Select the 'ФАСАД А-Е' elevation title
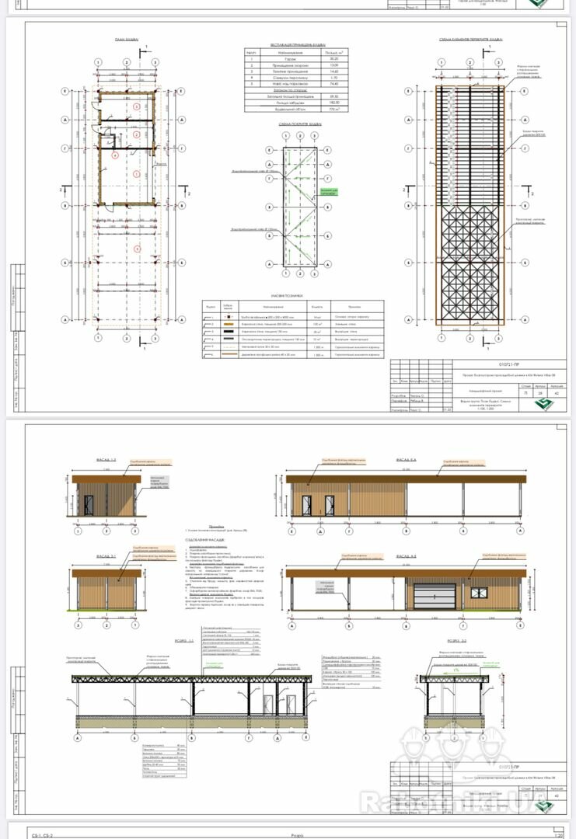 406,556
